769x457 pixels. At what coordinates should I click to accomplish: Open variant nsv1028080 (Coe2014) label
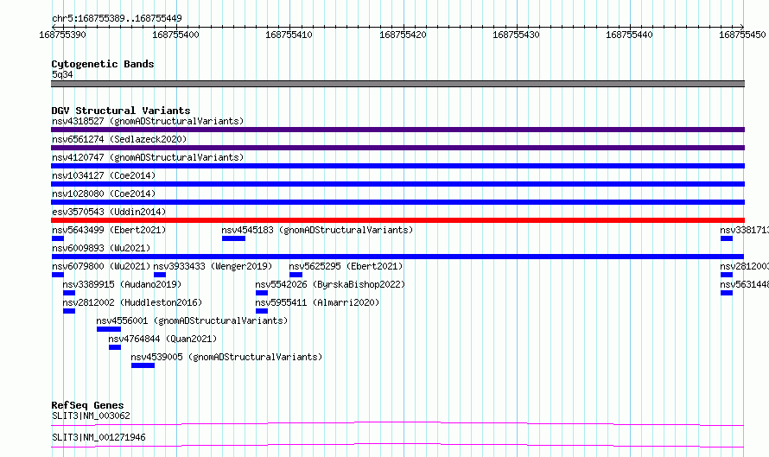104,194
